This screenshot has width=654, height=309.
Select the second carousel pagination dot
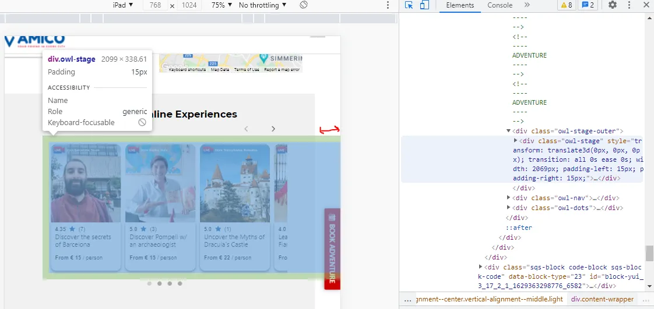click(x=159, y=283)
